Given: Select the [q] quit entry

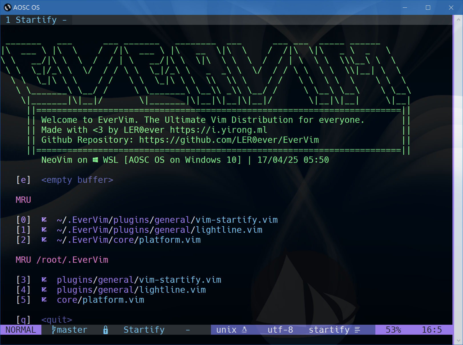Looking at the screenshot, I should coord(44,320).
